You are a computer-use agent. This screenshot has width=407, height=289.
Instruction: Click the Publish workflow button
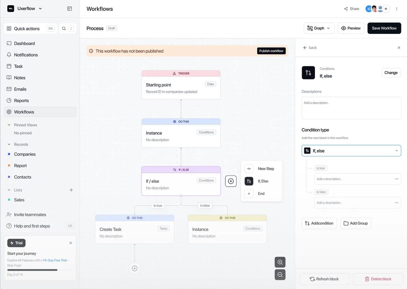click(x=271, y=51)
